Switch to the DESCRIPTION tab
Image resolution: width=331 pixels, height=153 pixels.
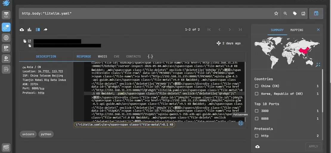[46, 56]
